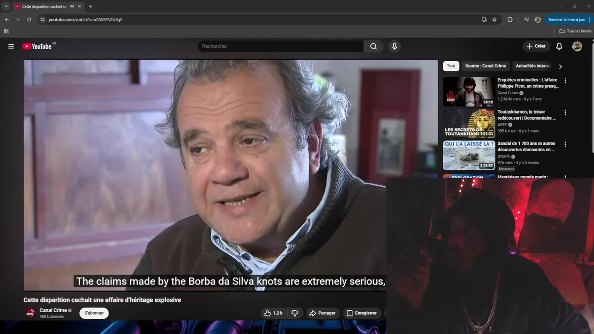Open the Enquêtes criminelles video thumbnail
This screenshot has height=334, width=594.
469,91
